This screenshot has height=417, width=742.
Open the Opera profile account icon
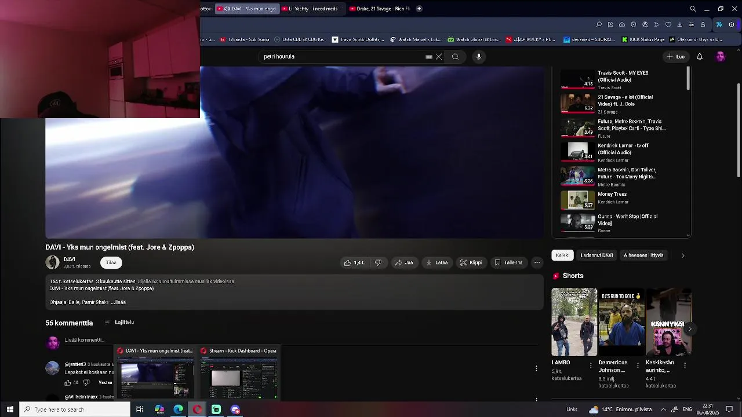tap(703, 24)
